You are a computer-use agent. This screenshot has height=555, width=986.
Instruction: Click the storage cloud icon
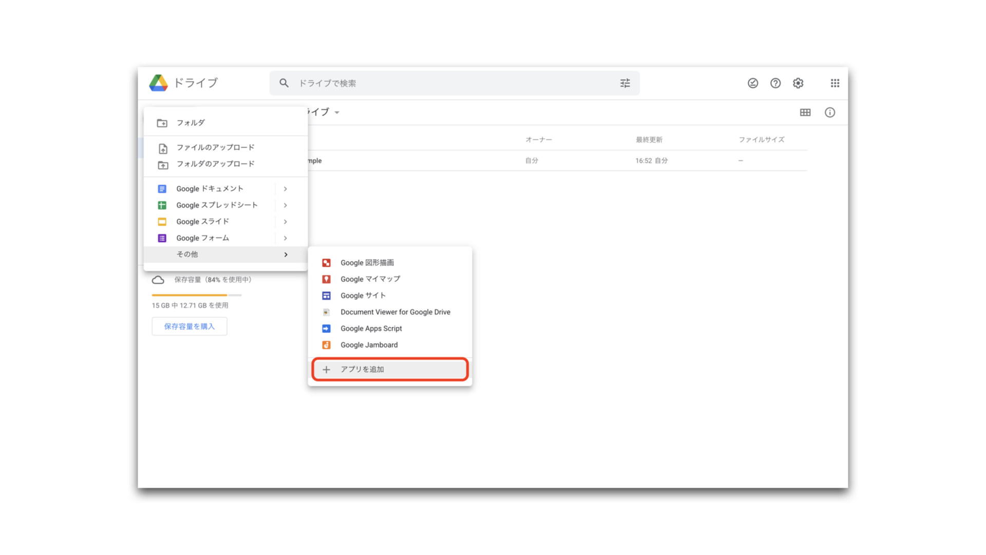[158, 280]
